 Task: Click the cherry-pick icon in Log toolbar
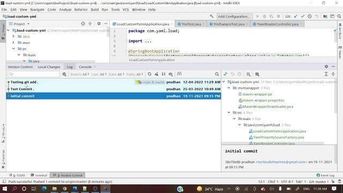tap(156, 74)
